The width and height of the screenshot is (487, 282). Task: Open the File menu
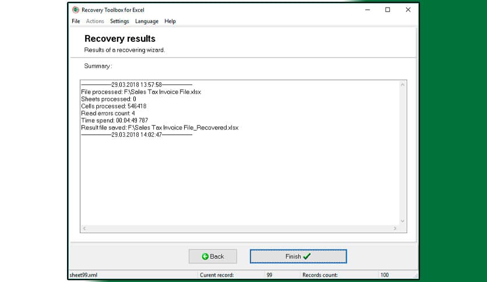coord(76,21)
